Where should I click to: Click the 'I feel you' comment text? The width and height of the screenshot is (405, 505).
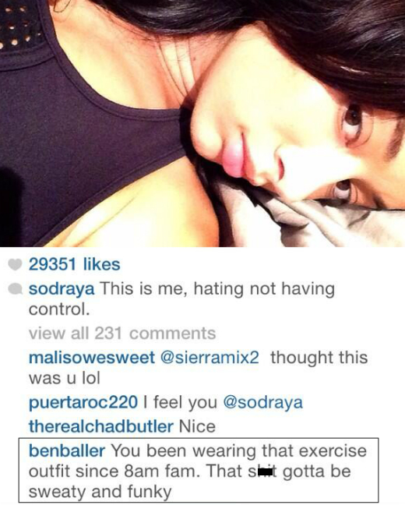181,403
